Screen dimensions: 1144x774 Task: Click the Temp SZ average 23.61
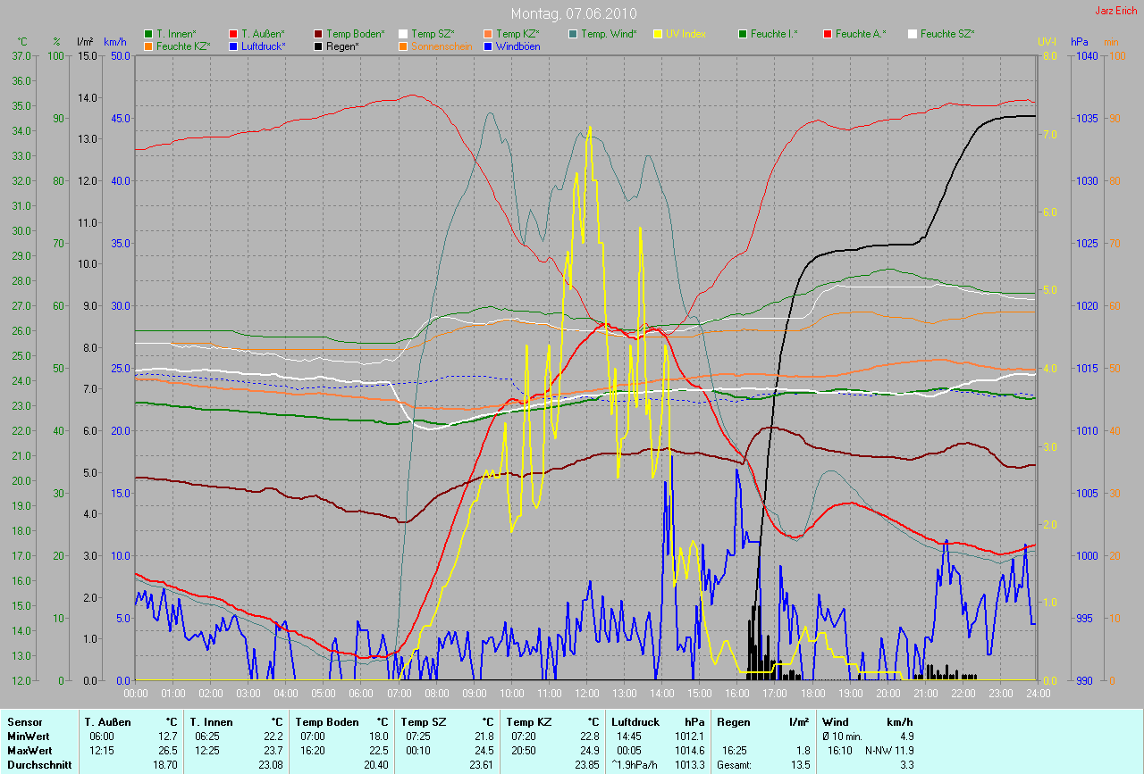(481, 764)
